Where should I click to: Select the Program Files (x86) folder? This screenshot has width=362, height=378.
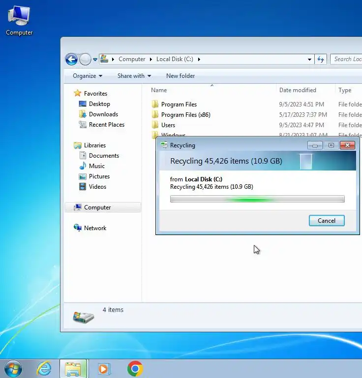(x=186, y=115)
